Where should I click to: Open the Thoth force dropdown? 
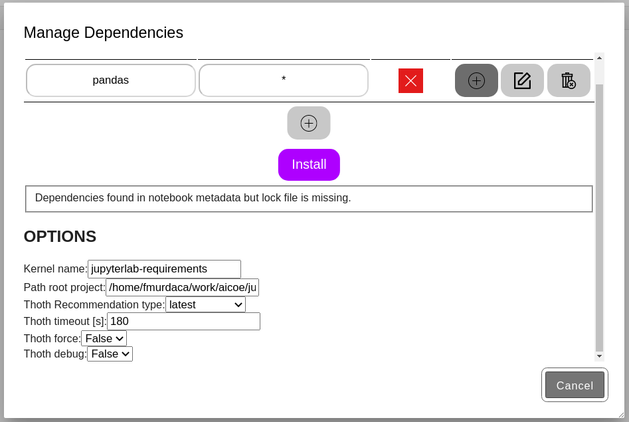pos(104,338)
